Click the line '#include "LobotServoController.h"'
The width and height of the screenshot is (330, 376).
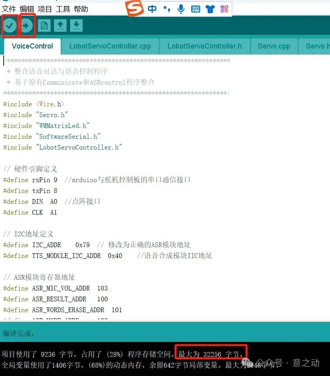tap(63, 148)
